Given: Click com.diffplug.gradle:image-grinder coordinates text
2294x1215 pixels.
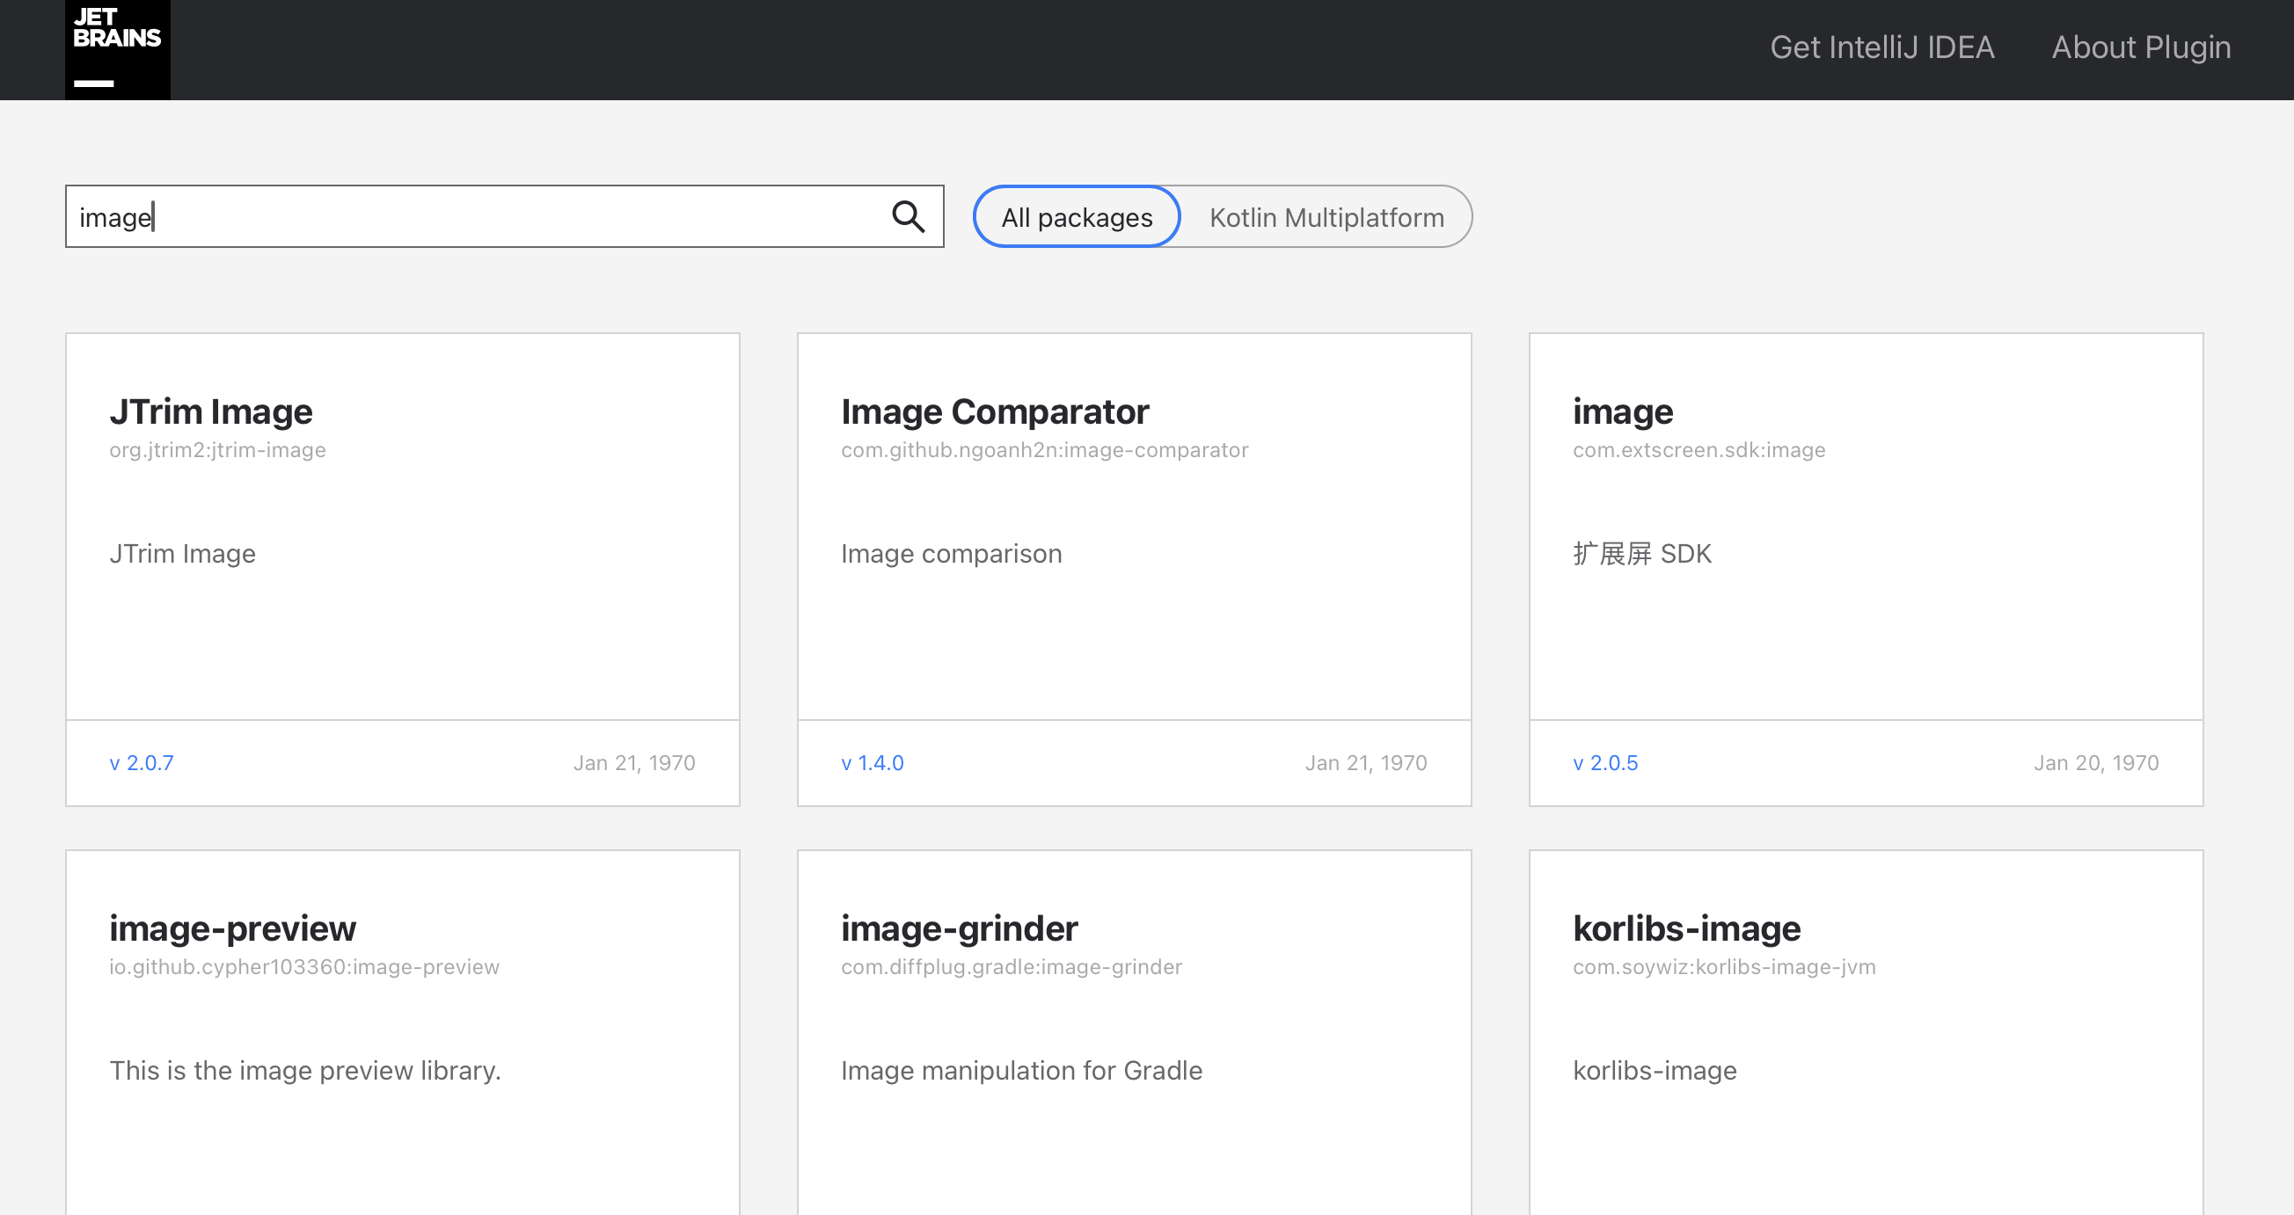Looking at the screenshot, I should pyautogui.click(x=1011, y=967).
